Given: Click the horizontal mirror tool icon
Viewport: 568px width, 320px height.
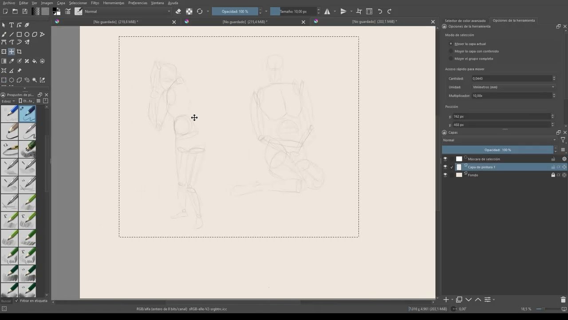Looking at the screenshot, I should (x=327, y=11).
